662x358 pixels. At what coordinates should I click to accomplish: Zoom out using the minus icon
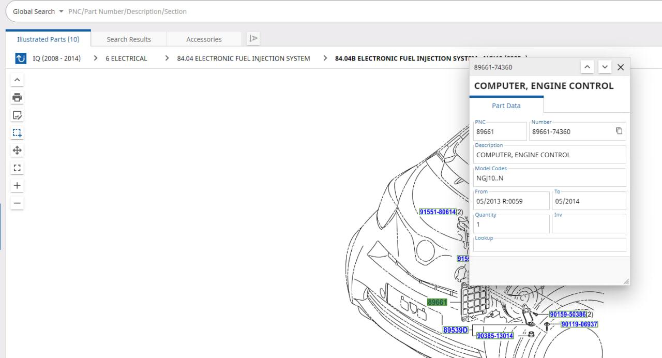coord(17,203)
